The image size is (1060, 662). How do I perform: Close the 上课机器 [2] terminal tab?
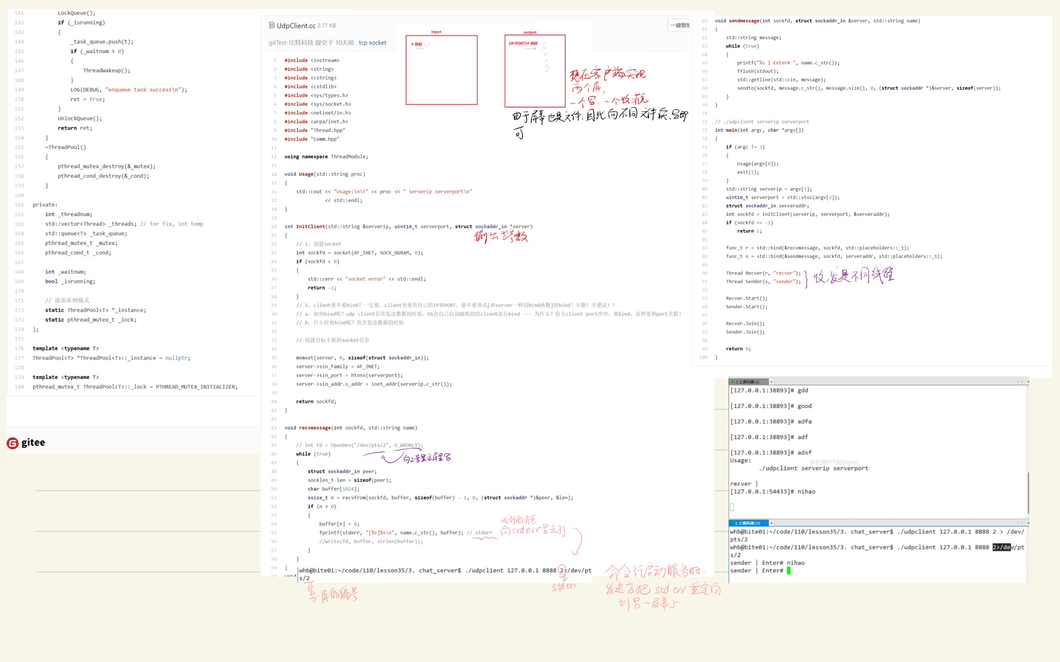tap(765, 382)
